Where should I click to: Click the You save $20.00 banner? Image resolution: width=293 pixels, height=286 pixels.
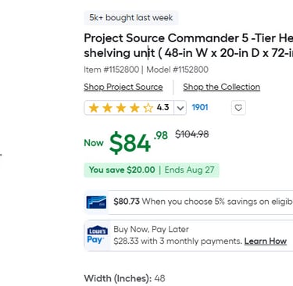152,170
